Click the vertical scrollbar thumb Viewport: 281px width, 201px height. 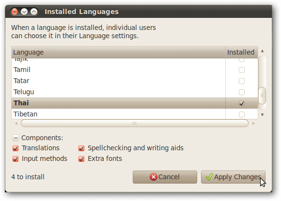tap(262, 96)
